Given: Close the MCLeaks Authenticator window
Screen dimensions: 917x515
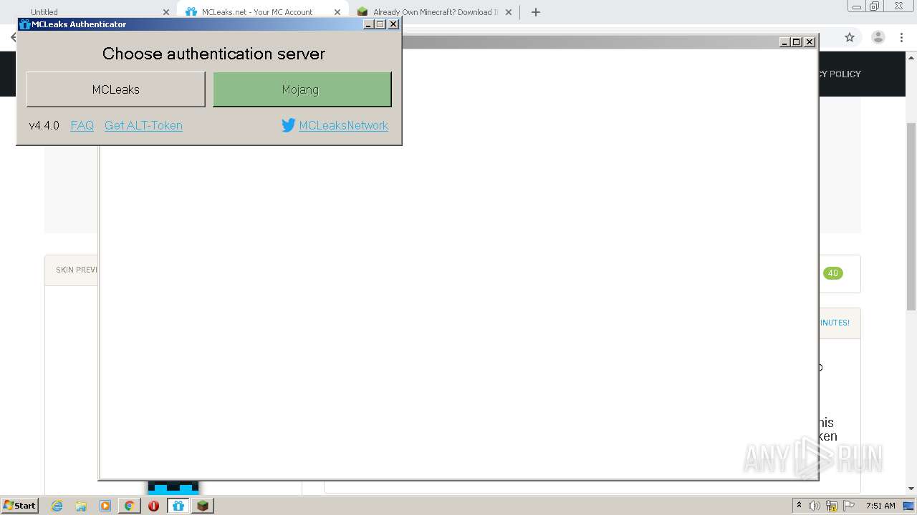Looking at the screenshot, I should [x=393, y=24].
